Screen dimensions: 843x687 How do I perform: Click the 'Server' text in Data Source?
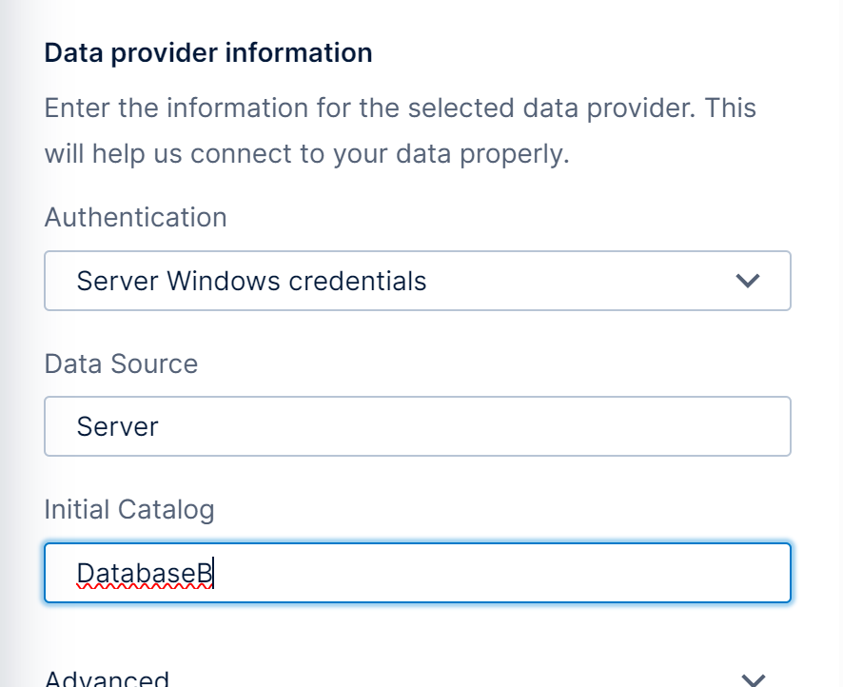pyautogui.click(x=117, y=426)
